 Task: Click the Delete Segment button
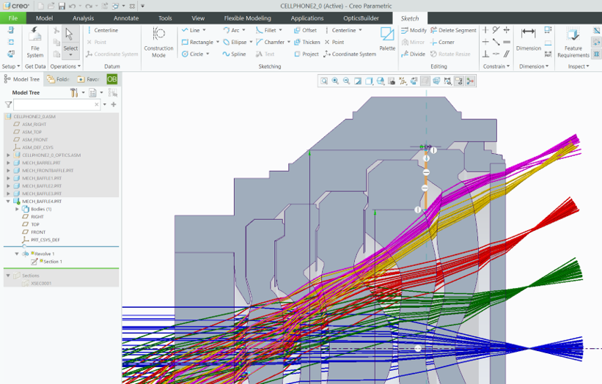(x=453, y=31)
